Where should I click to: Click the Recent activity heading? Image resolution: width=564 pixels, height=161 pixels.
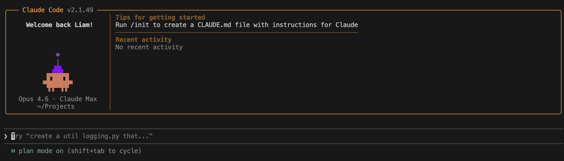coord(143,39)
